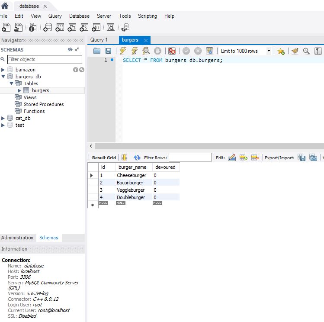Expand the bamazon schema

tap(3, 70)
